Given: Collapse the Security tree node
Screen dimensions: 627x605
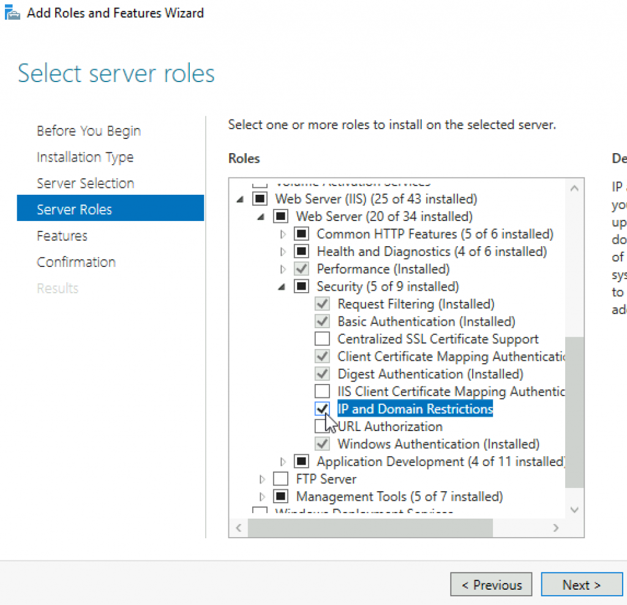Looking at the screenshot, I should [x=282, y=287].
